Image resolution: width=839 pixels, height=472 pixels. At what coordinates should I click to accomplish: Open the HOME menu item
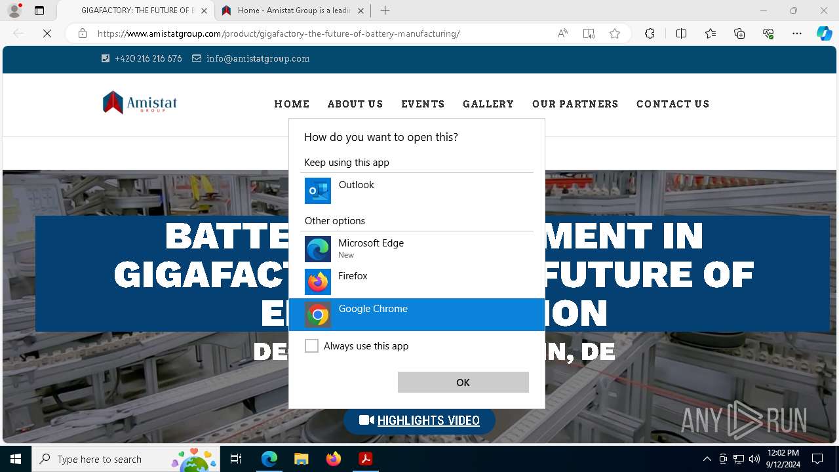(292, 104)
